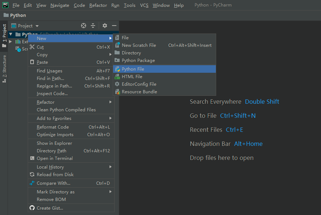Open the Tools menu
This screenshot has width=321, height=215.
coord(130,5)
